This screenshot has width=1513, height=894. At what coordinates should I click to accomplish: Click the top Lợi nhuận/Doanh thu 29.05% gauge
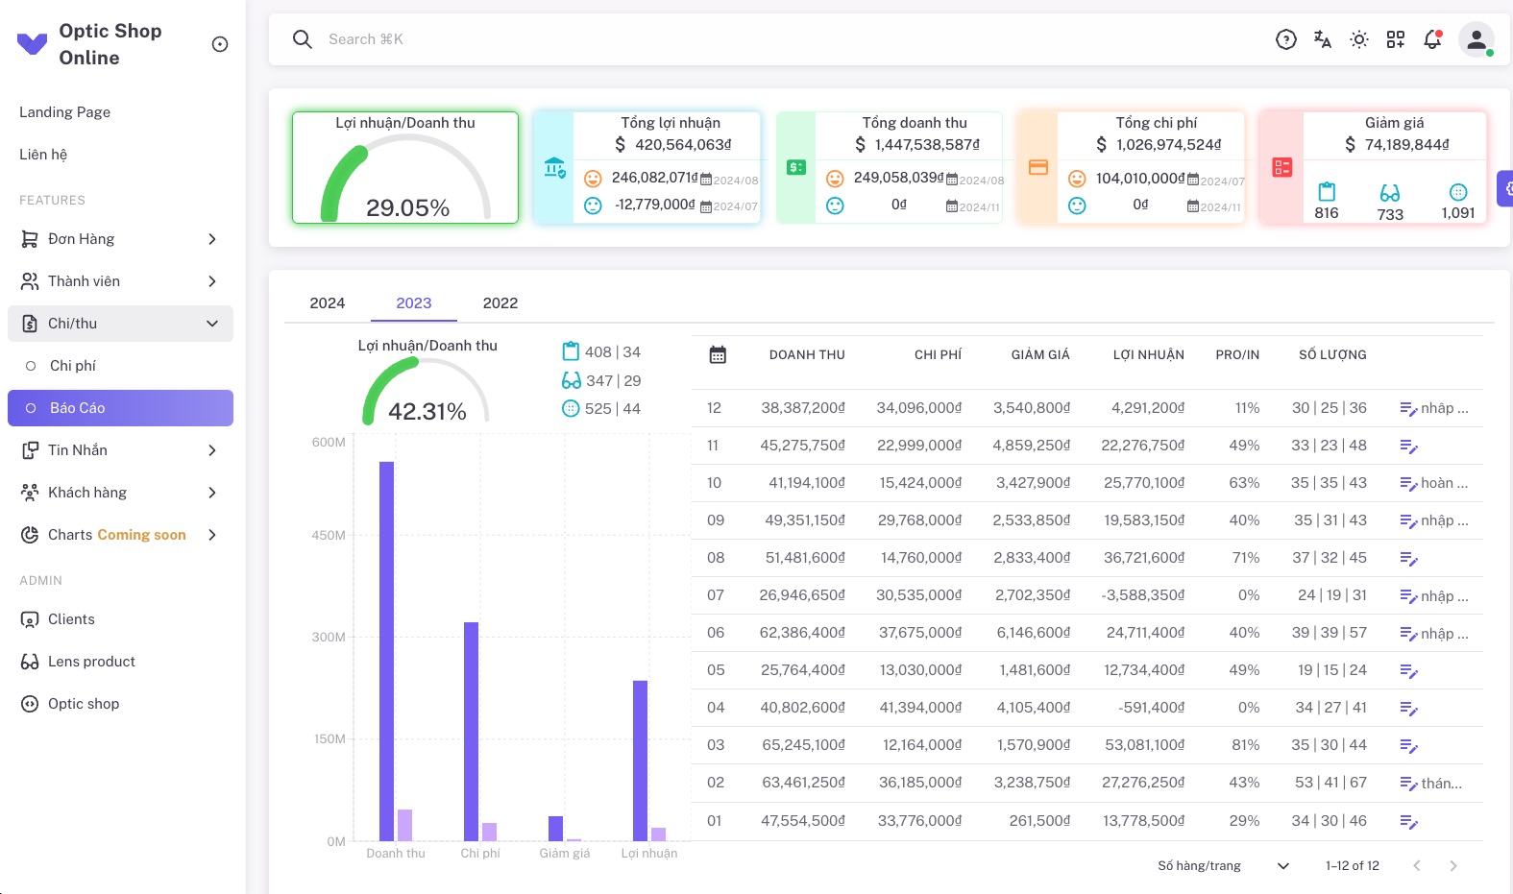coord(405,179)
